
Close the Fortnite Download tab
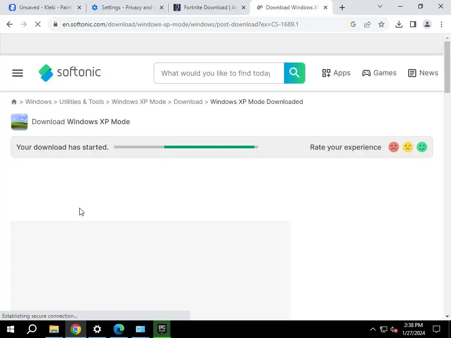[x=244, y=8]
